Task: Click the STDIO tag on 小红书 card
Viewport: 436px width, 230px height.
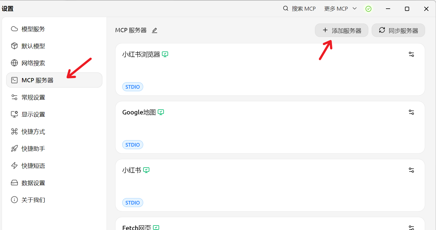Action: click(x=133, y=203)
